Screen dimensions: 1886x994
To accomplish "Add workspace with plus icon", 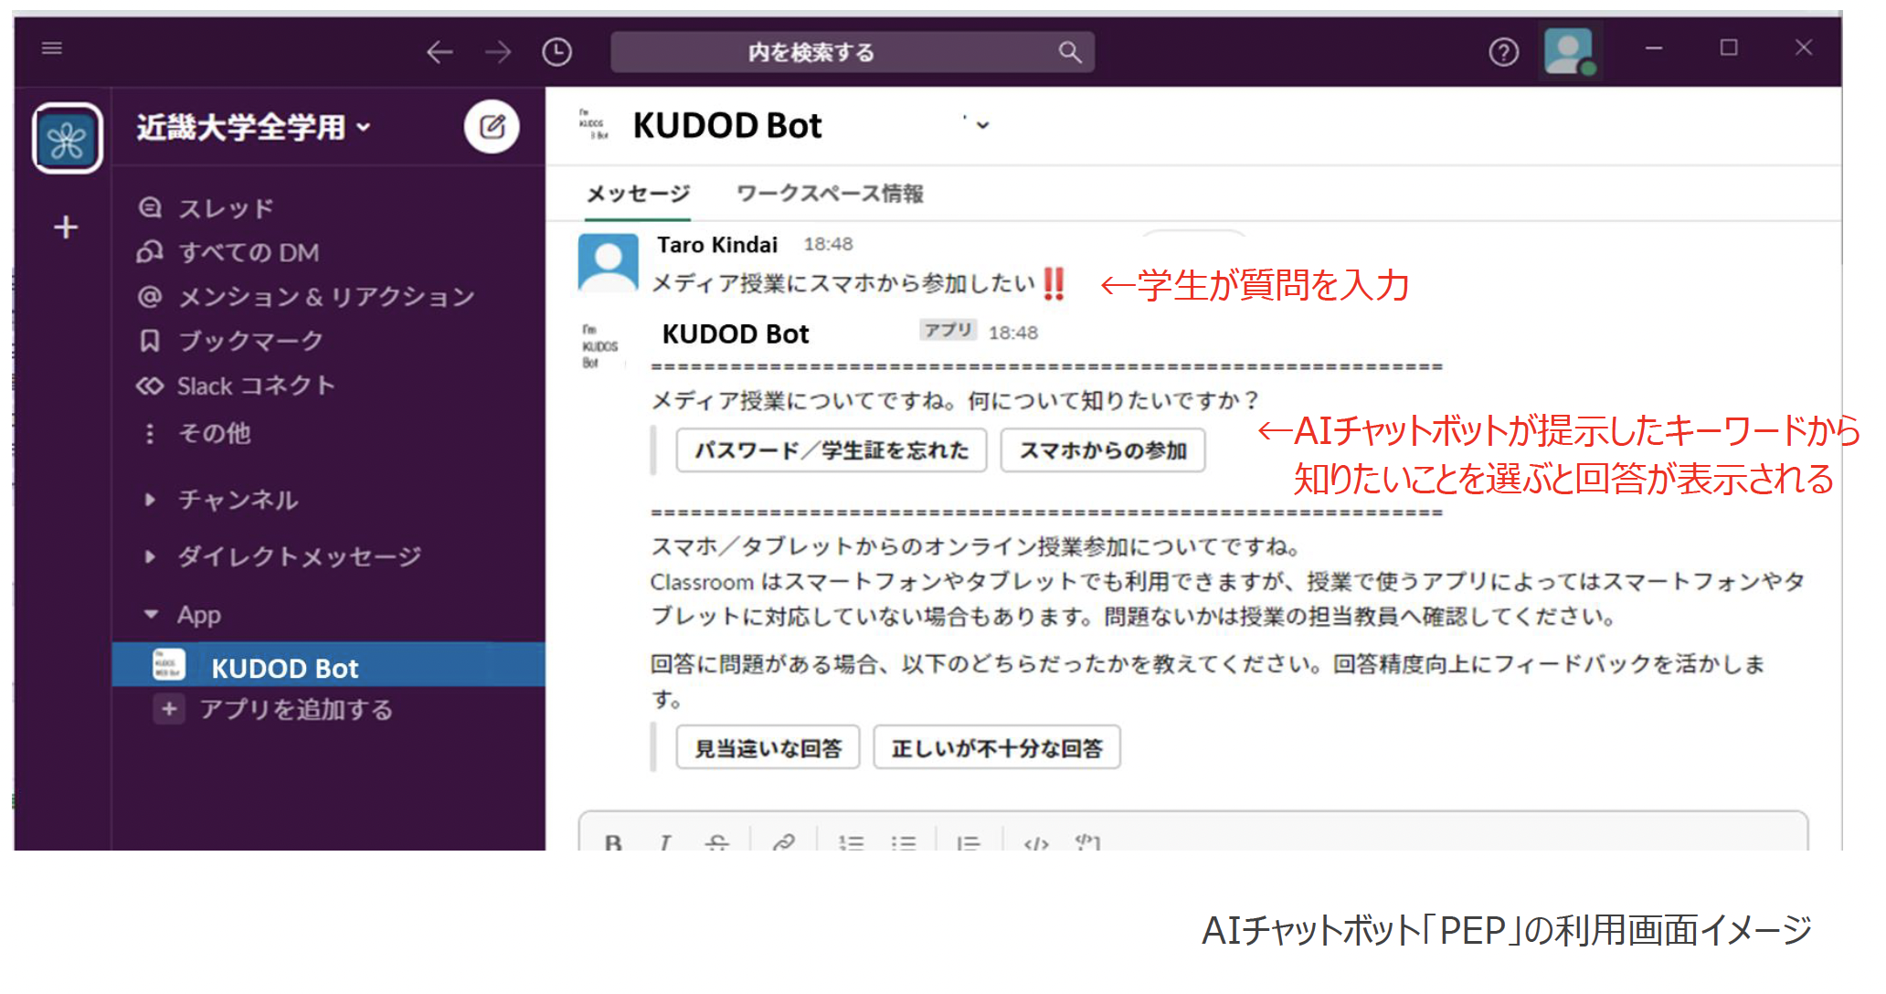I will pos(66,227).
